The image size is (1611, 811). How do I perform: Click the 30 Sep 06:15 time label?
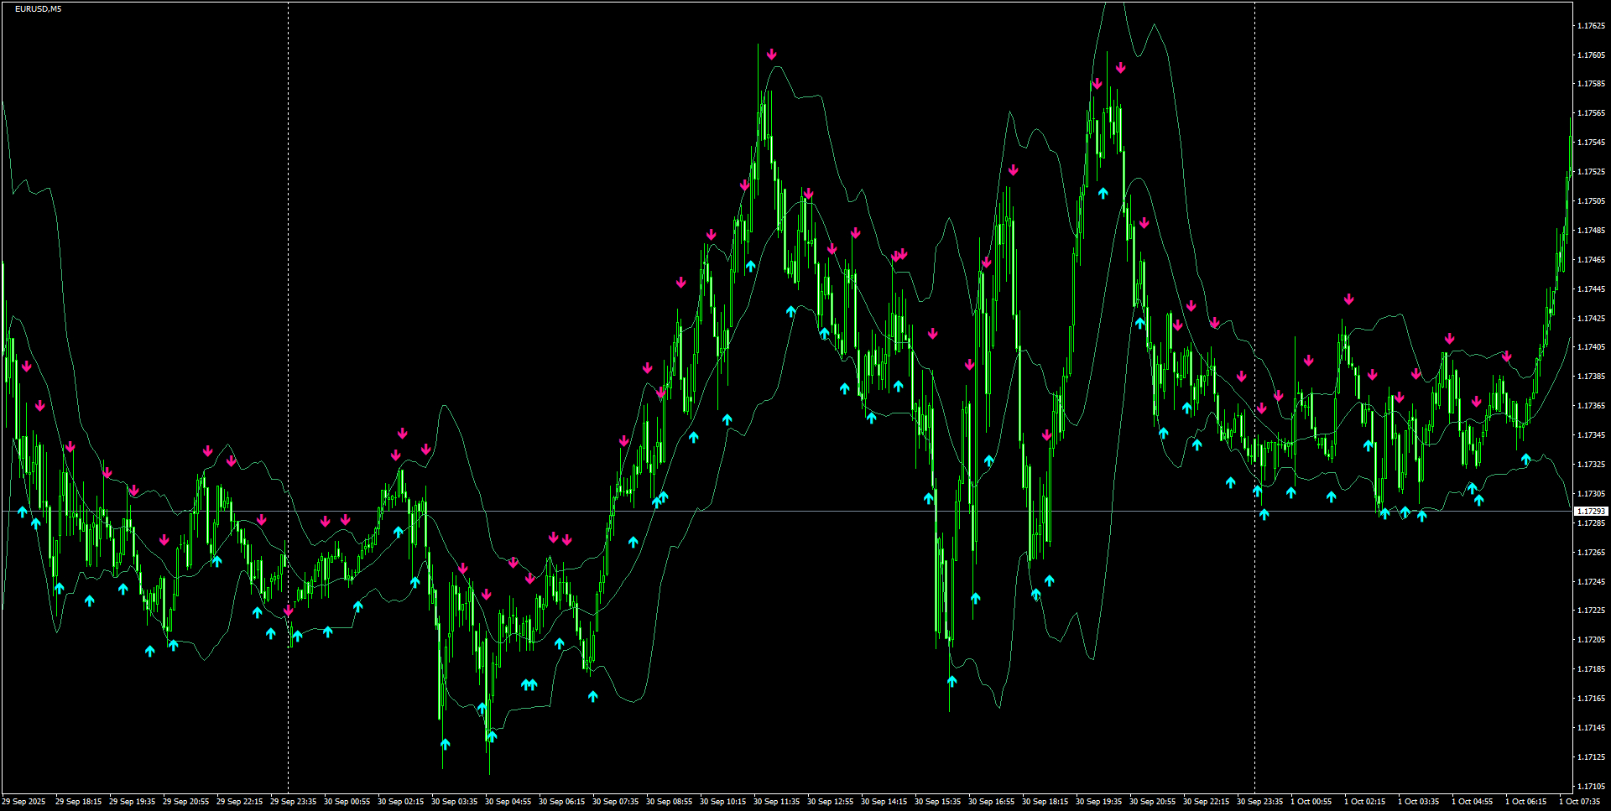pos(561,802)
